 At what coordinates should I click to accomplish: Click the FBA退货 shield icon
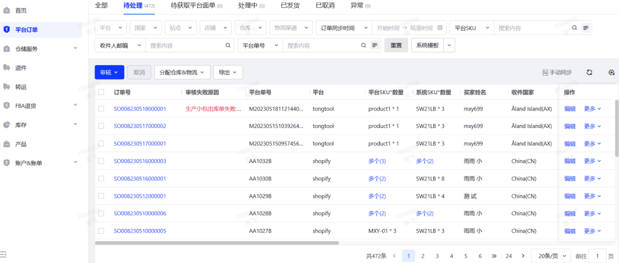[6, 105]
